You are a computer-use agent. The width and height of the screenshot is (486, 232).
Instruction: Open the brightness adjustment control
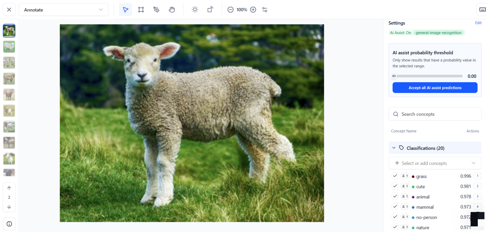[195, 10]
